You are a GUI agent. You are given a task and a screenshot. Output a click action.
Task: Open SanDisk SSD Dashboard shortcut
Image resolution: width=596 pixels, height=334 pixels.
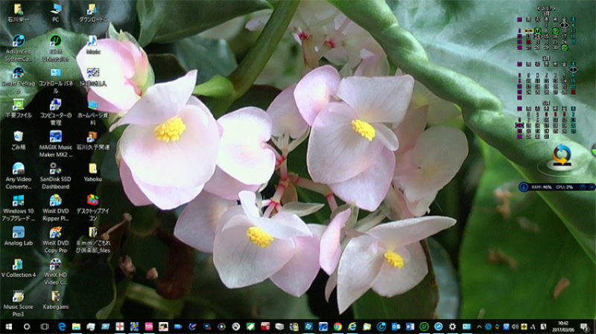tap(55, 169)
